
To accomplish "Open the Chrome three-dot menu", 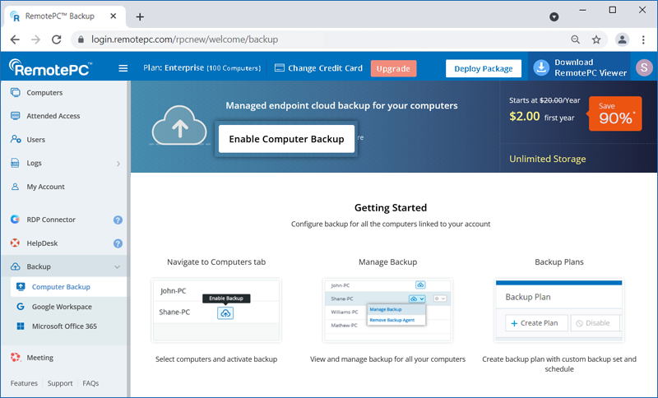I will coord(644,39).
